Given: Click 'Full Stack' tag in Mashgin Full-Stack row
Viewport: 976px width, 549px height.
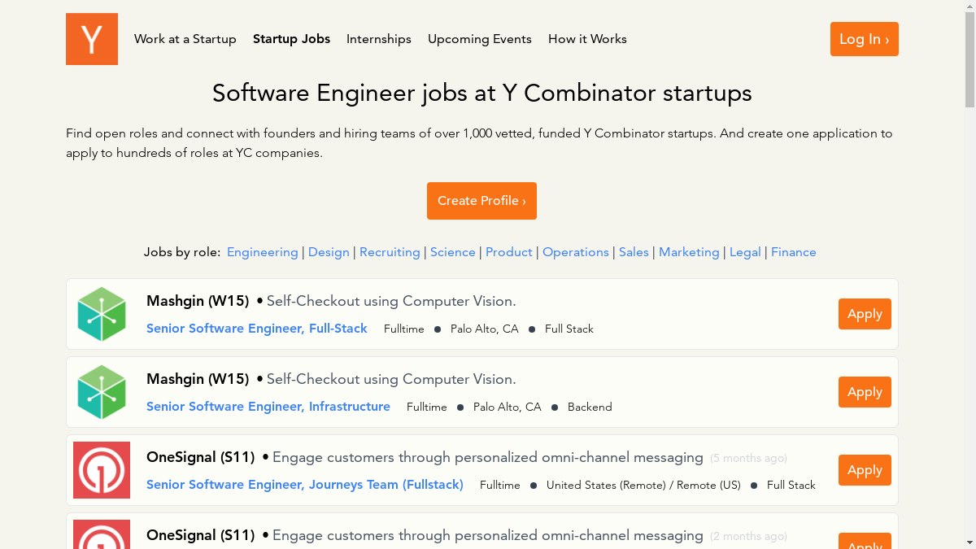Looking at the screenshot, I should coord(569,329).
